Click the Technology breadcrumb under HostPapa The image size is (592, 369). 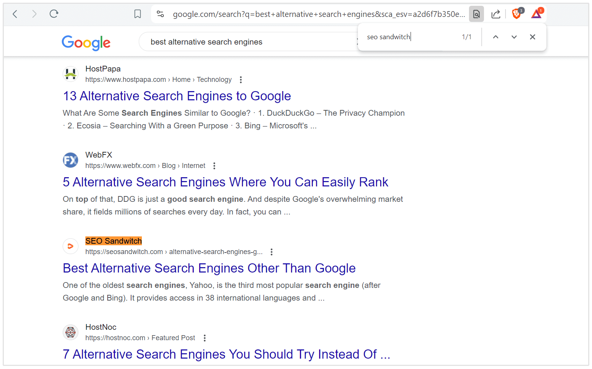point(214,80)
